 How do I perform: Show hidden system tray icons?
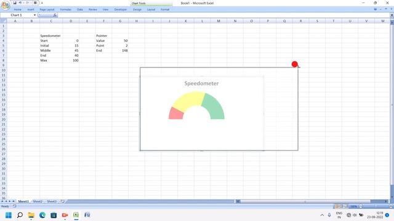[322, 215]
